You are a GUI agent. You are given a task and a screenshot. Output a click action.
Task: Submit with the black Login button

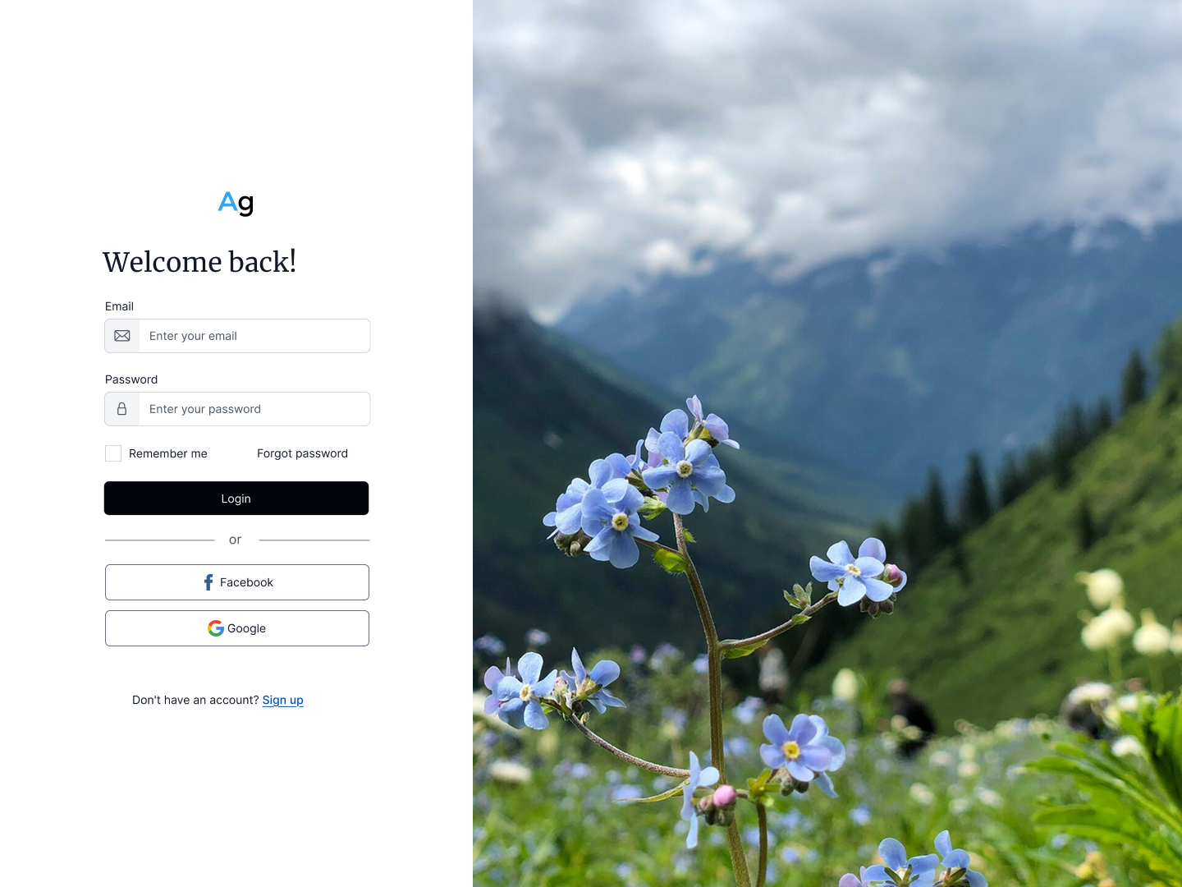tap(236, 499)
